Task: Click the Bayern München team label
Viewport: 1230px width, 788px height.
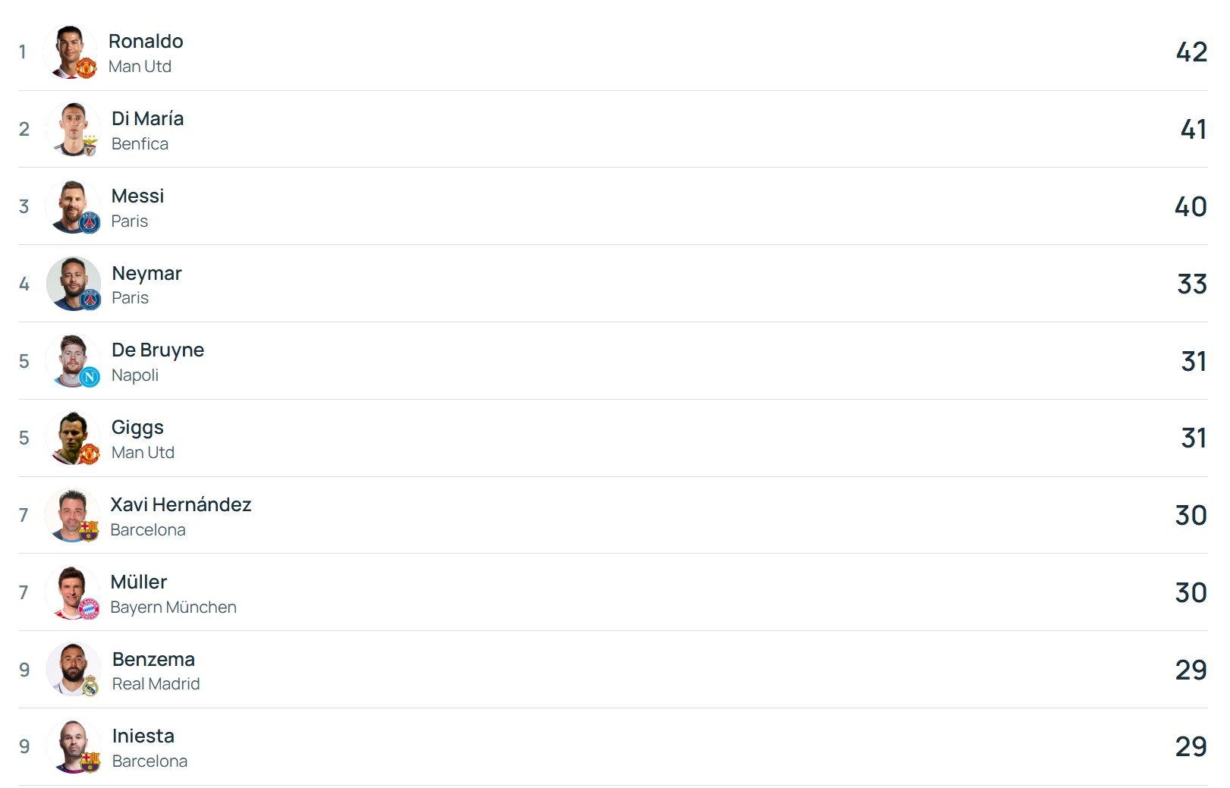Action: (173, 607)
